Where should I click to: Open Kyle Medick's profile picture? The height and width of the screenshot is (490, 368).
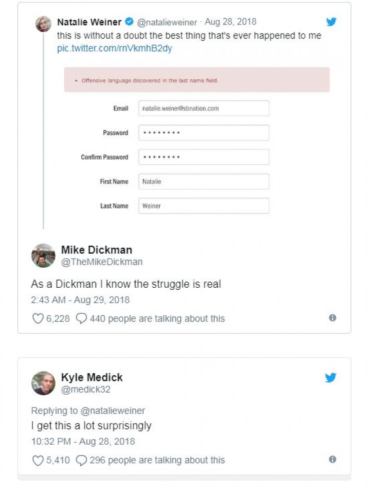coord(43,383)
